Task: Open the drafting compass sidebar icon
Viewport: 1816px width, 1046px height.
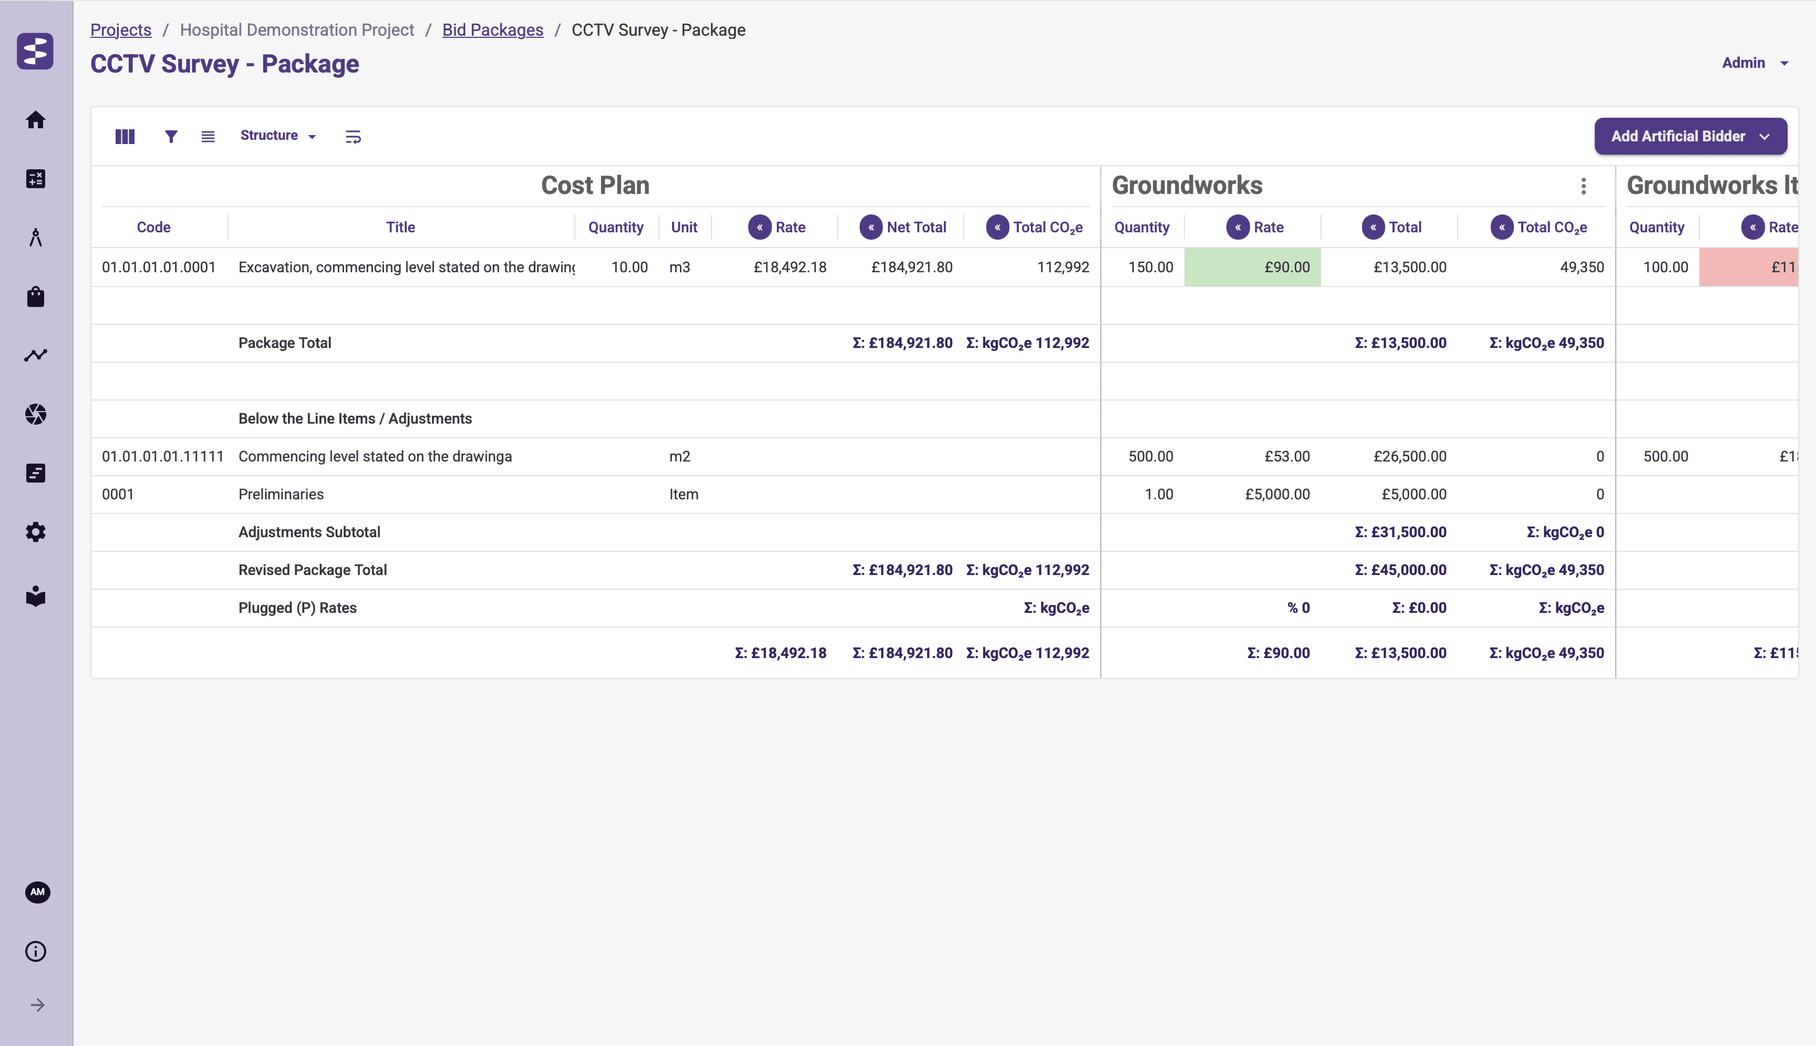Action: pyautogui.click(x=35, y=238)
